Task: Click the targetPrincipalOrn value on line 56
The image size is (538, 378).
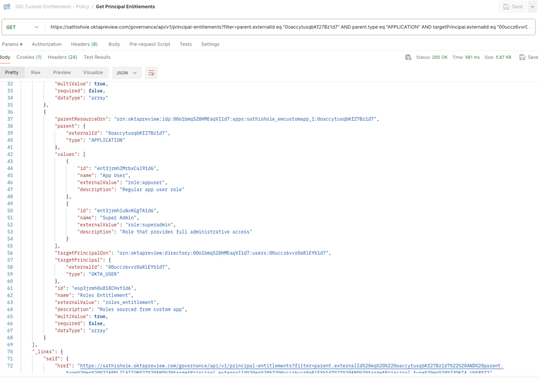Action: point(223,253)
